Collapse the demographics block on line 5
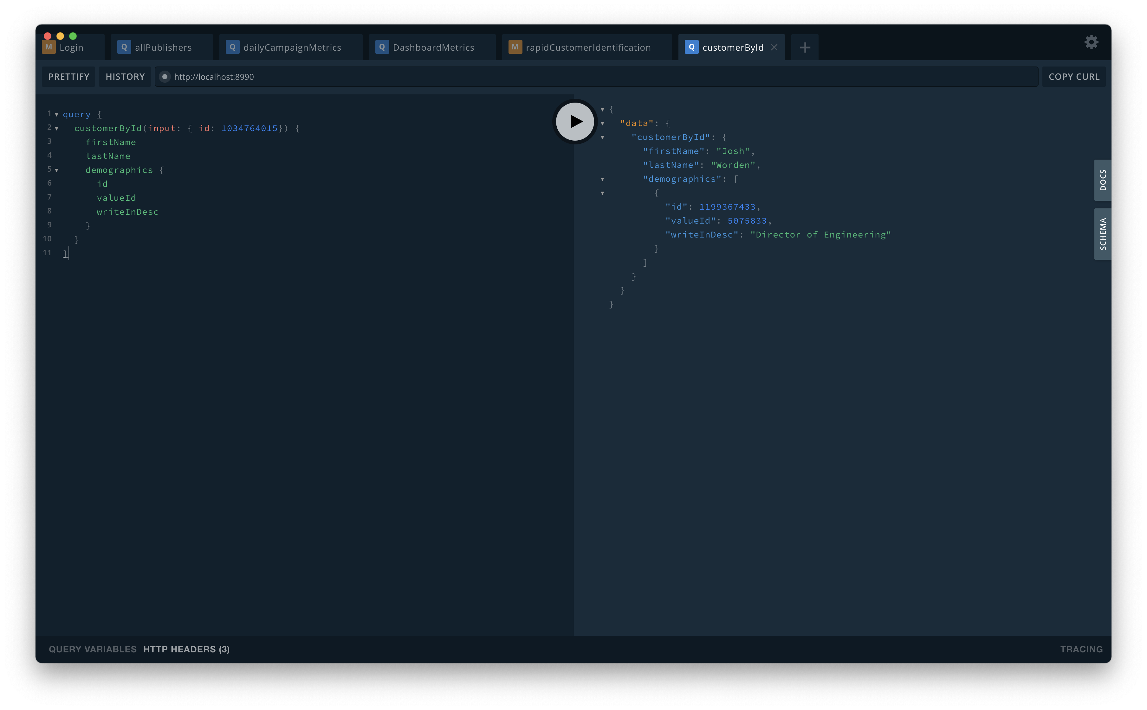Image resolution: width=1147 pixels, height=710 pixels. (x=57, y=170)
